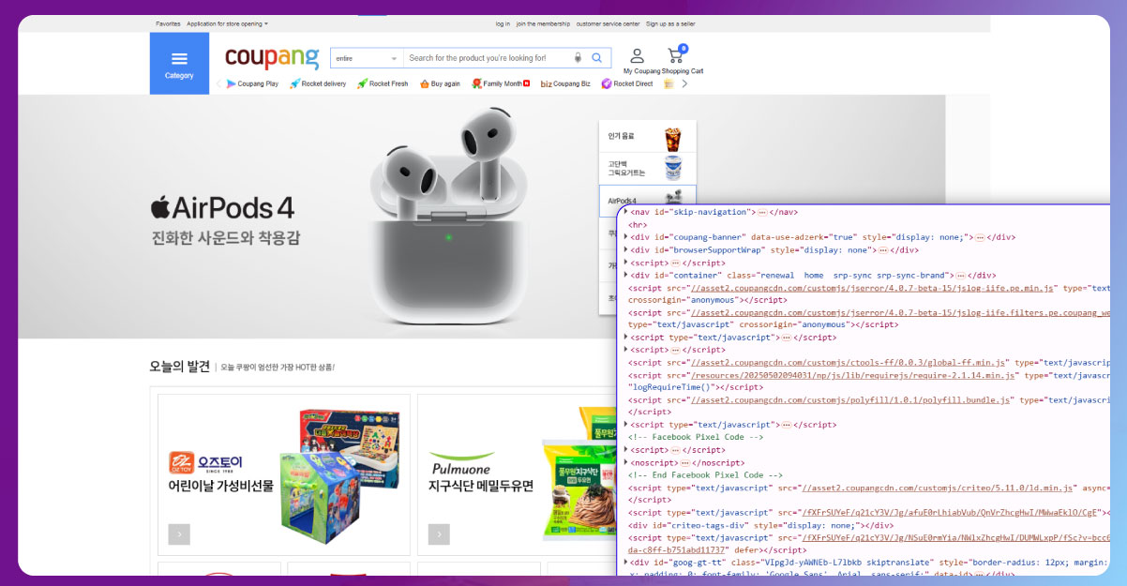Screen dimensions: 1127x586
Task: Open 'Sign up as a seller'
Action: point(671,23)
